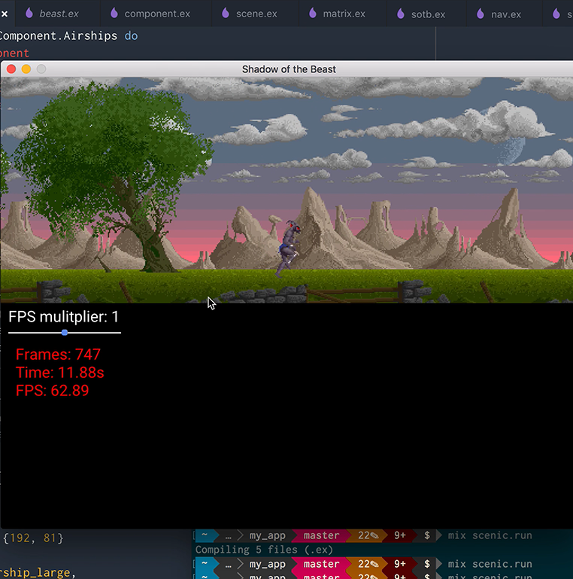Click the 'FPS: 62.89' readout
The height and width of the screenshot is (579, 573).
click(x=52, y=391)
